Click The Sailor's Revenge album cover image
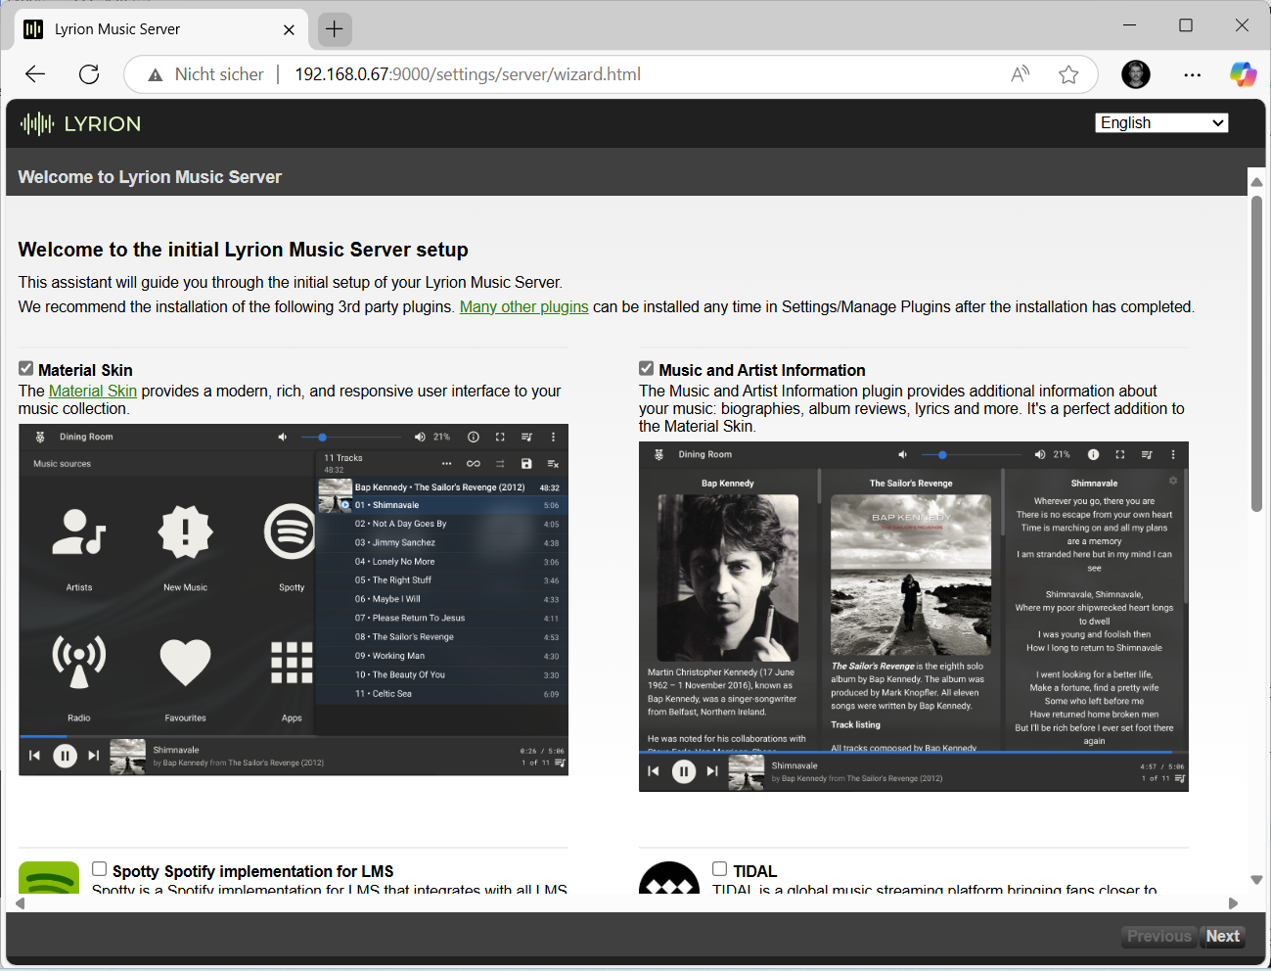The width and height of the screenshot is (1271, 971). click(911, 575)
